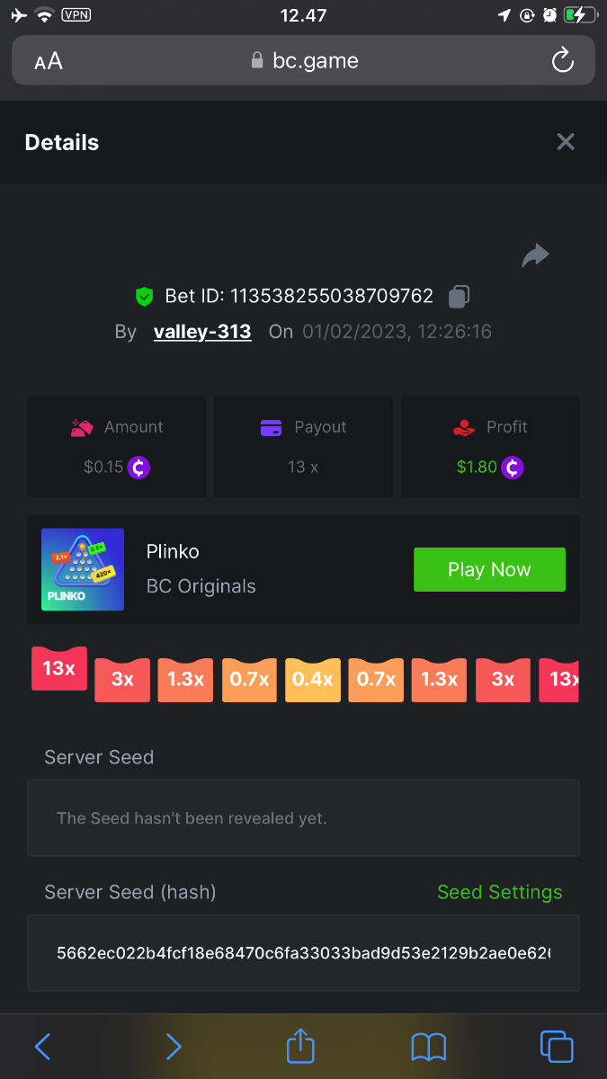Copy the Bet ID to clipboard
The height and width of the screenshot is (1079, 607).
click(459, 296)
